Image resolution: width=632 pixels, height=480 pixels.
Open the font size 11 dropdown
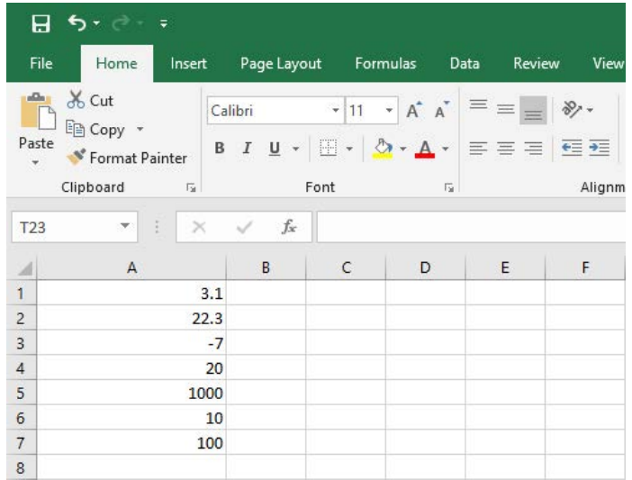(389, 110)
